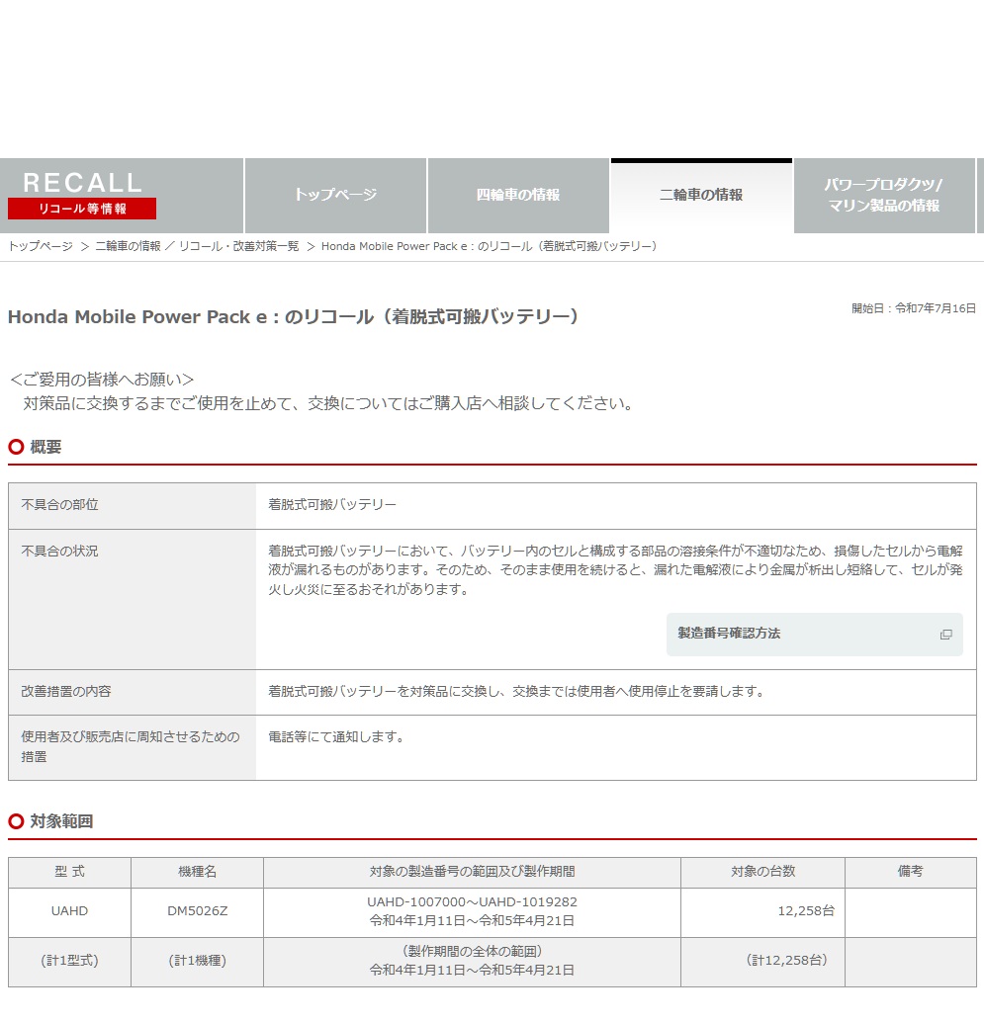Screen dimensions: 984x1023
Task: Click the UAHD model type cell
Action: pos(69,911)
